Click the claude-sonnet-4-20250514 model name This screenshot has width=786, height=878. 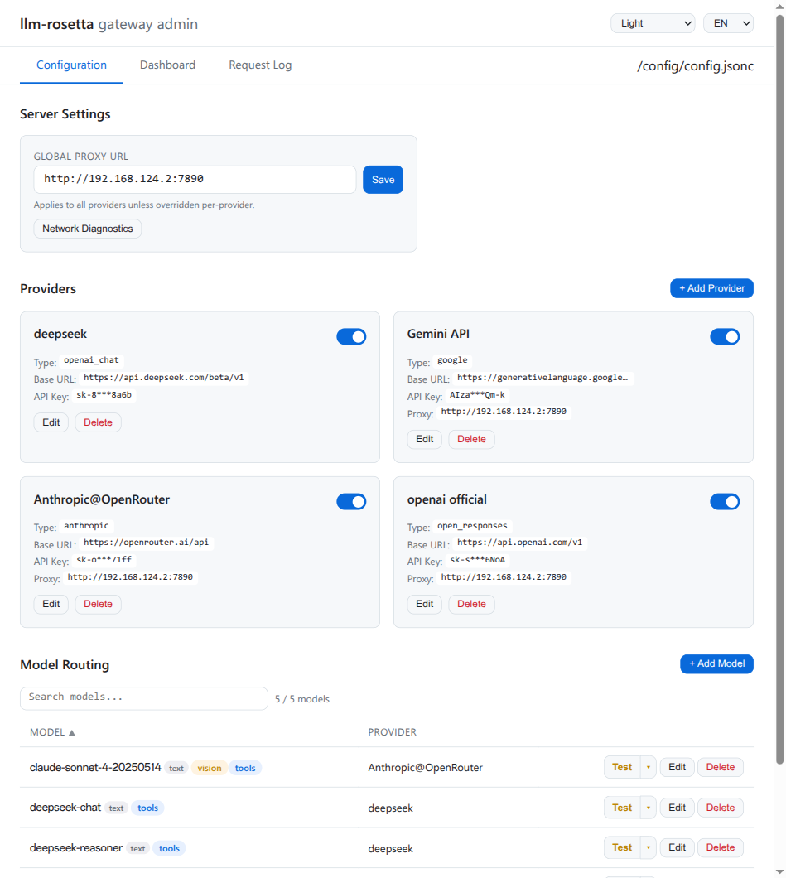point(95,767)
